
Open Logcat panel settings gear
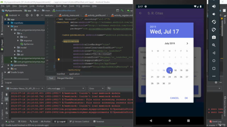(x=216, y=82)
